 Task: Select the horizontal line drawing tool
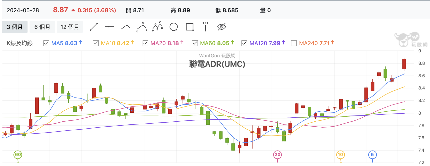tap(110, 27)
